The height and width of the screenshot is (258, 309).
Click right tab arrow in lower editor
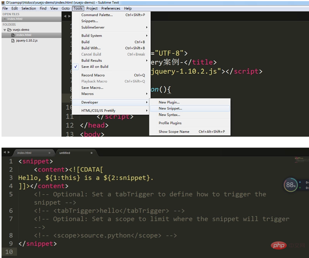pos(9,152)
